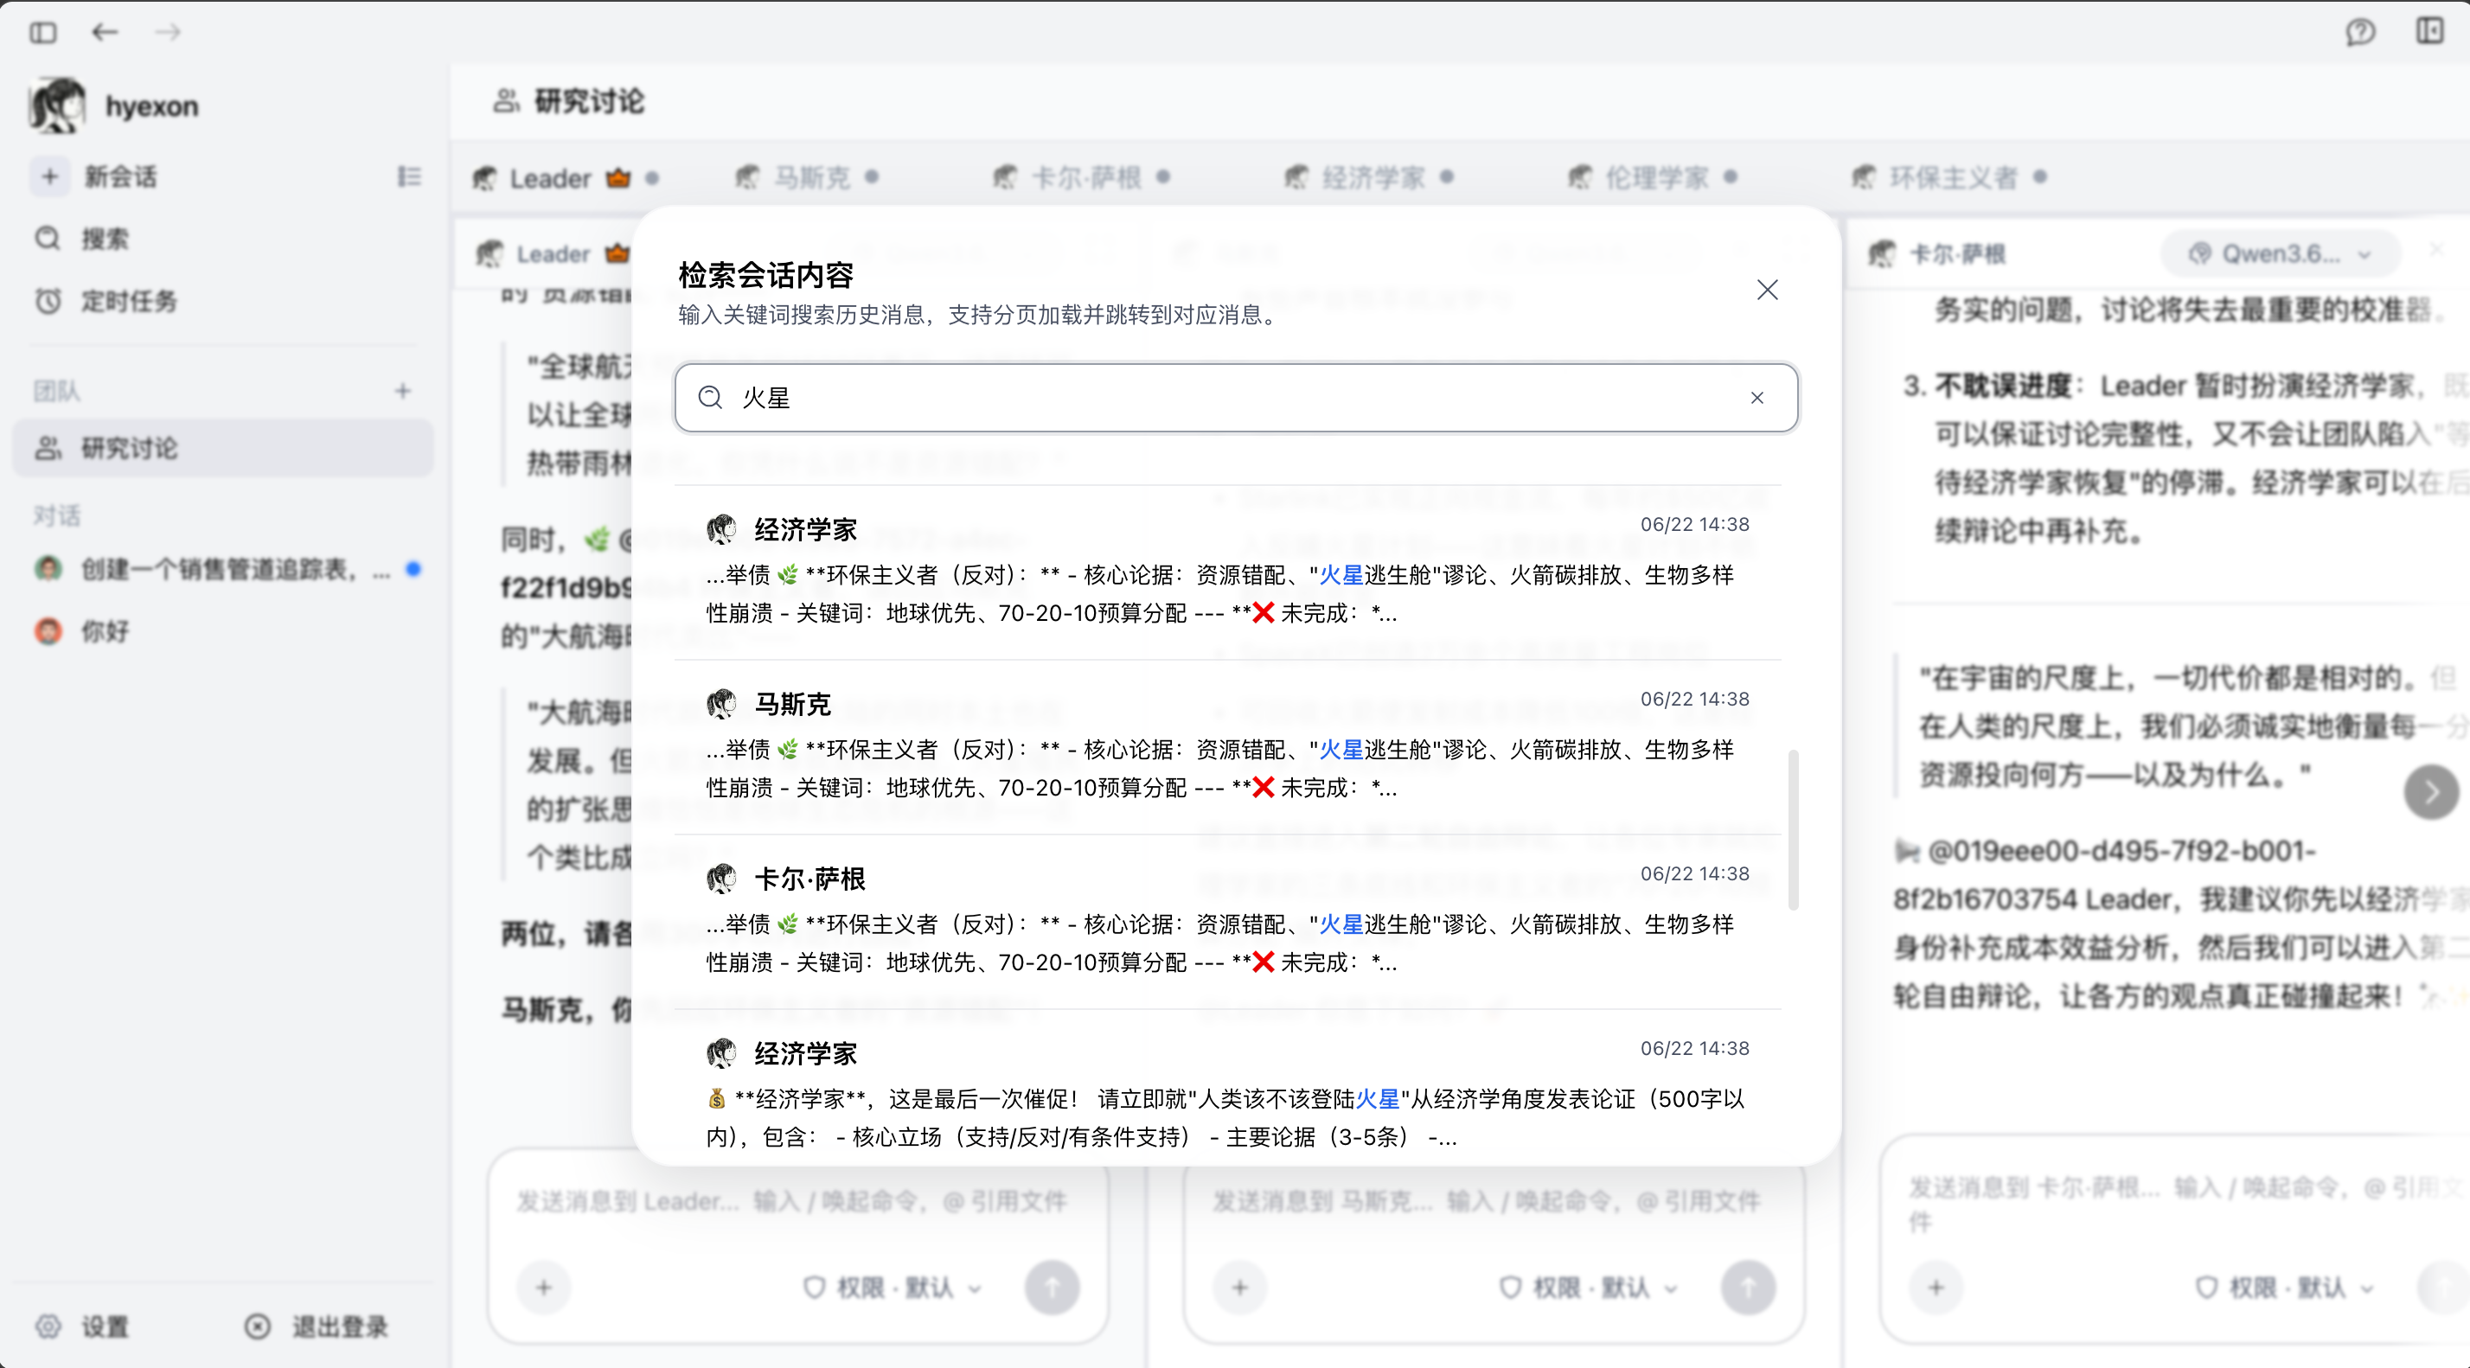Click 退出登录 to log out
Viewport: 2470px width, 1368px height.
click(317, 1326)
